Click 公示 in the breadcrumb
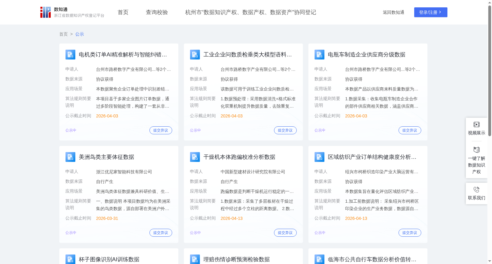 click(x=80, y=34)
